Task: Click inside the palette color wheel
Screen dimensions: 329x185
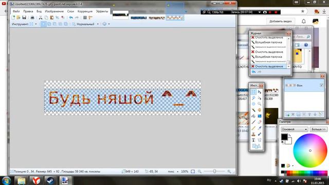Action: (310, 151)
